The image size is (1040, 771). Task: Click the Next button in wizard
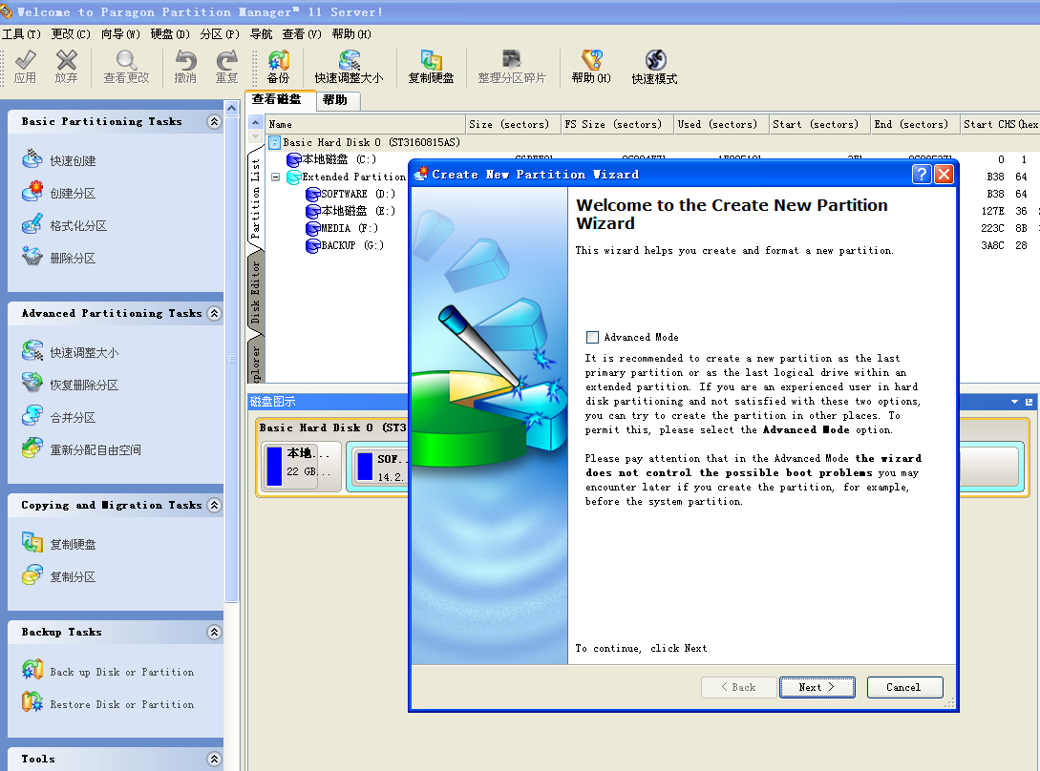click(817, 687)
